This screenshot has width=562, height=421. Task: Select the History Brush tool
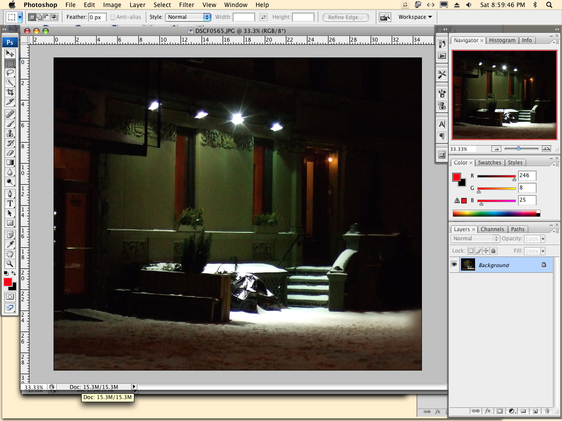pos(10,143)
